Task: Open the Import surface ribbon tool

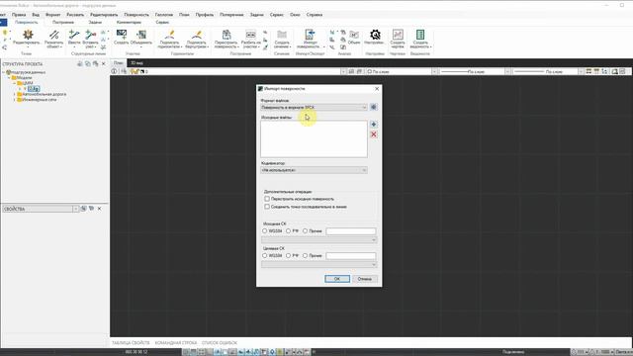Action: tap(310, 39)
